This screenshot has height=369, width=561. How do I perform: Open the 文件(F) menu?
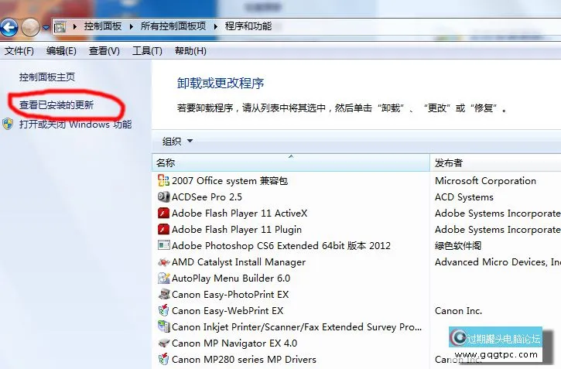(19, 51)
